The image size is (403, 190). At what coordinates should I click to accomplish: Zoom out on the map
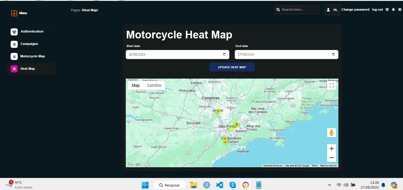(332, 157)
